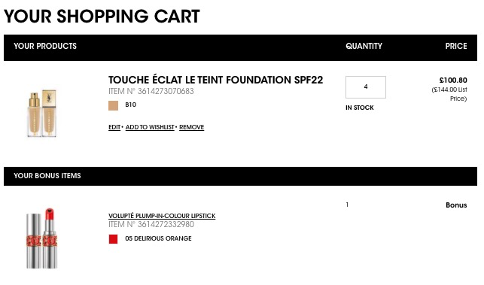Click the foundation item number 3614273070683
The image size is (484, 285).
click(x=166, y=91)
